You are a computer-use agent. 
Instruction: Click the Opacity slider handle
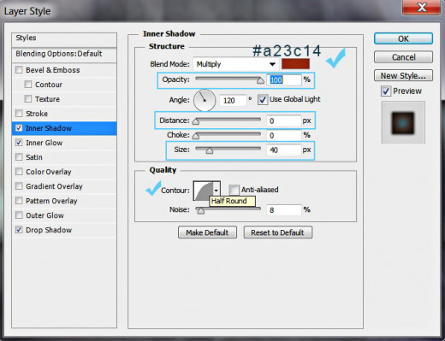tap(260, 80)
